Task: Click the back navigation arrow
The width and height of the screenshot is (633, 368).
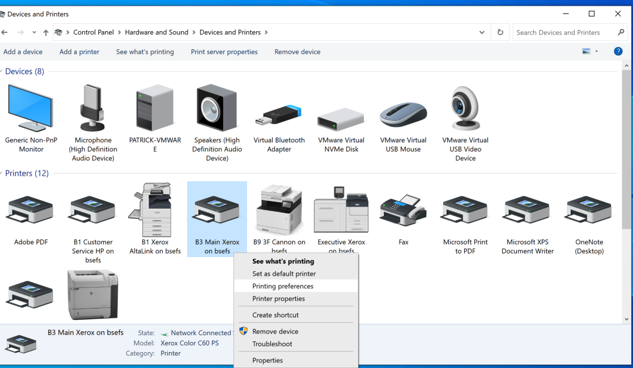Action: 5,32
